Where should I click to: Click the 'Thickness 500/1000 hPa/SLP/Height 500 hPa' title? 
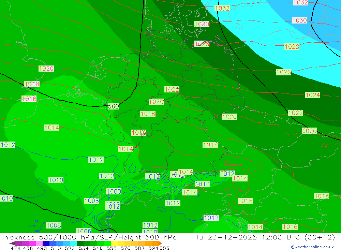(x=88, y=237)
